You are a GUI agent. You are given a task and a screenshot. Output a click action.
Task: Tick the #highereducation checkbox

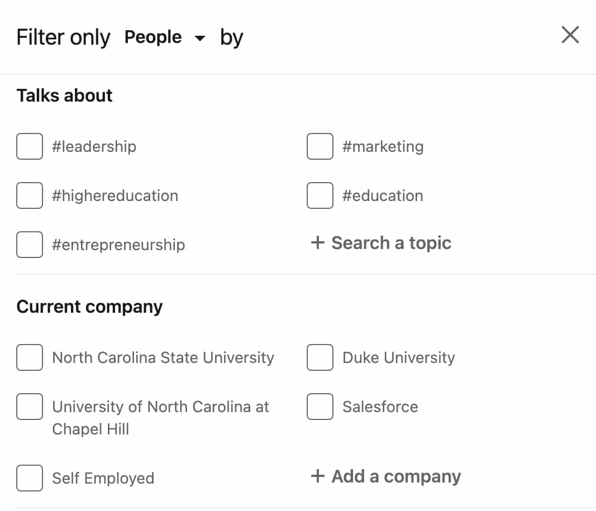tap(30, 195)
